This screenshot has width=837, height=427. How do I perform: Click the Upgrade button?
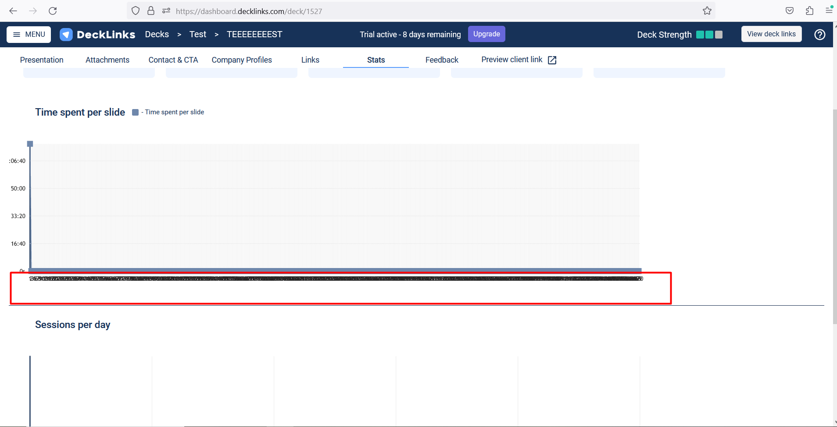[486, 34]
